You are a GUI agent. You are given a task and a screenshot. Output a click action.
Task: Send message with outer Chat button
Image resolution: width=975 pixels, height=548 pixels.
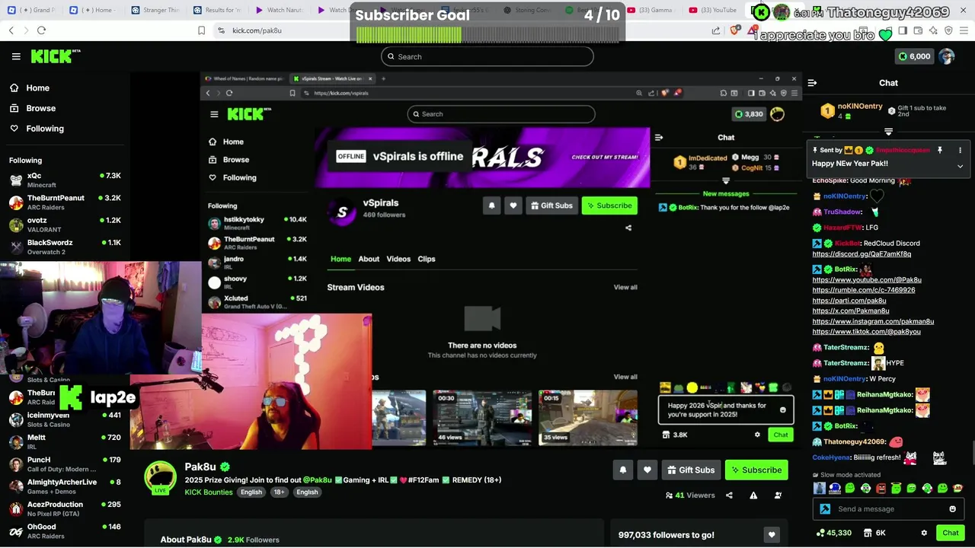coord(951,534)
